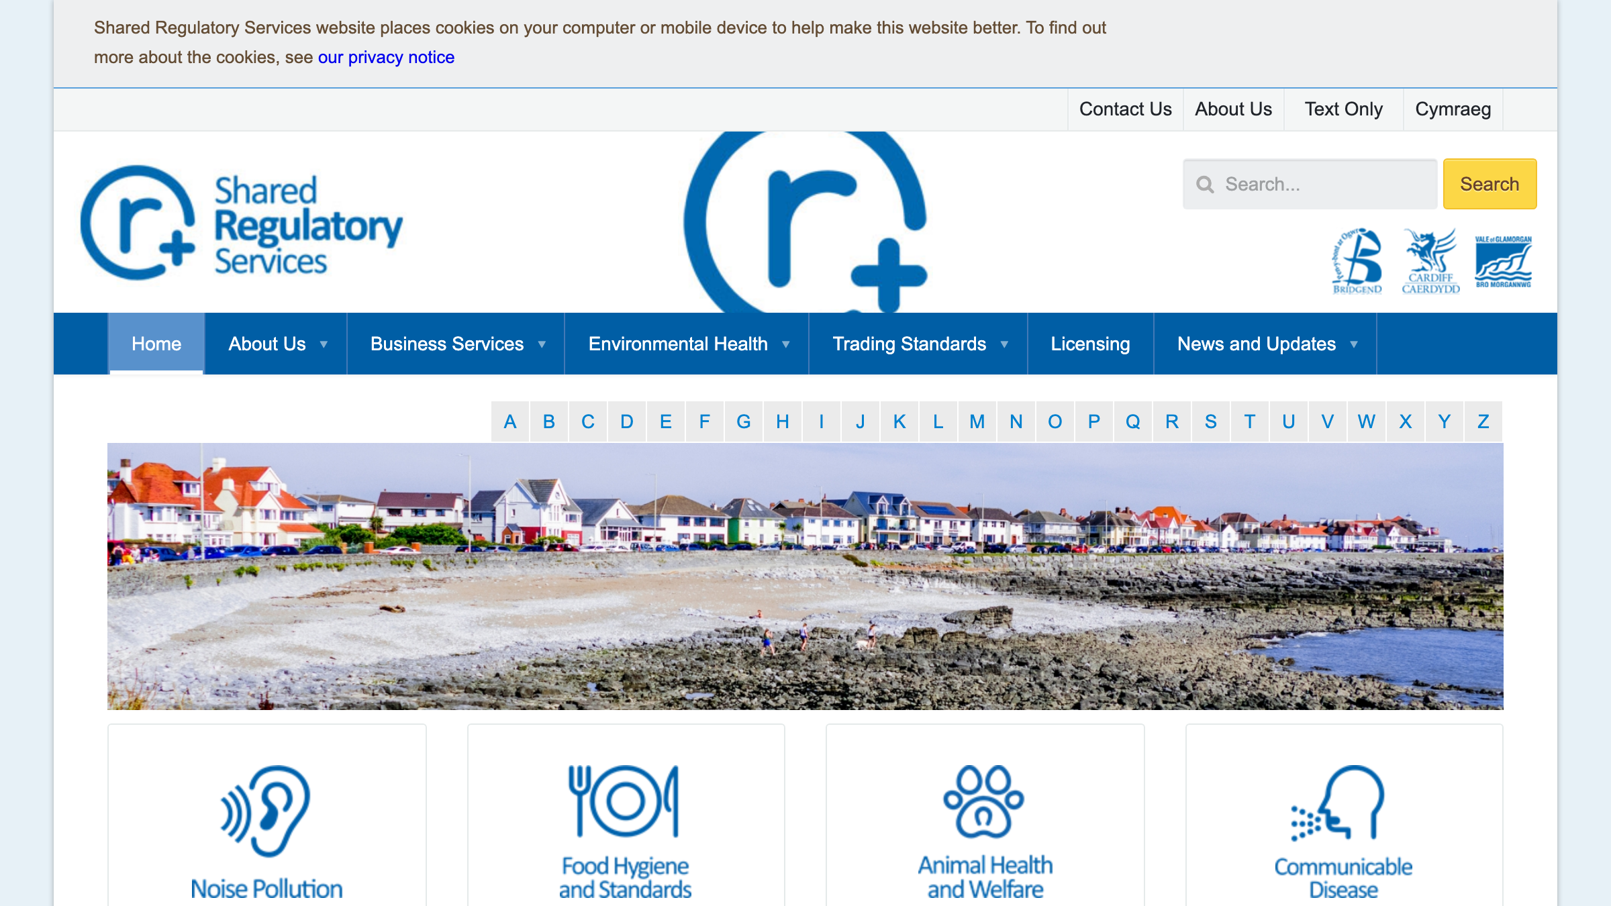Click the yellow Search button
Viewport: 1611px width, 906px height.
coord(1490,183)
